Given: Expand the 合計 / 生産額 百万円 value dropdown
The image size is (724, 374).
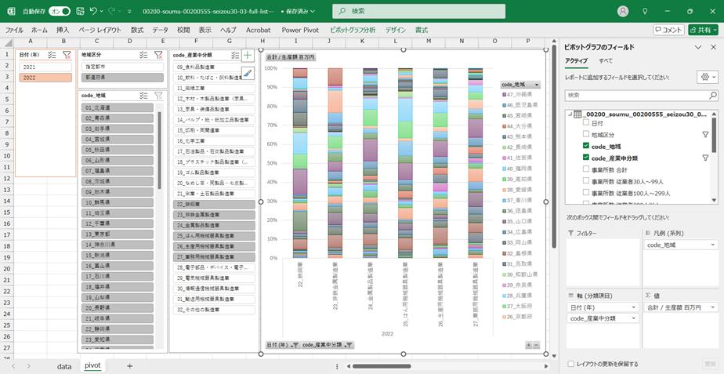Looking at the screenshot, I should coord(713,307).
